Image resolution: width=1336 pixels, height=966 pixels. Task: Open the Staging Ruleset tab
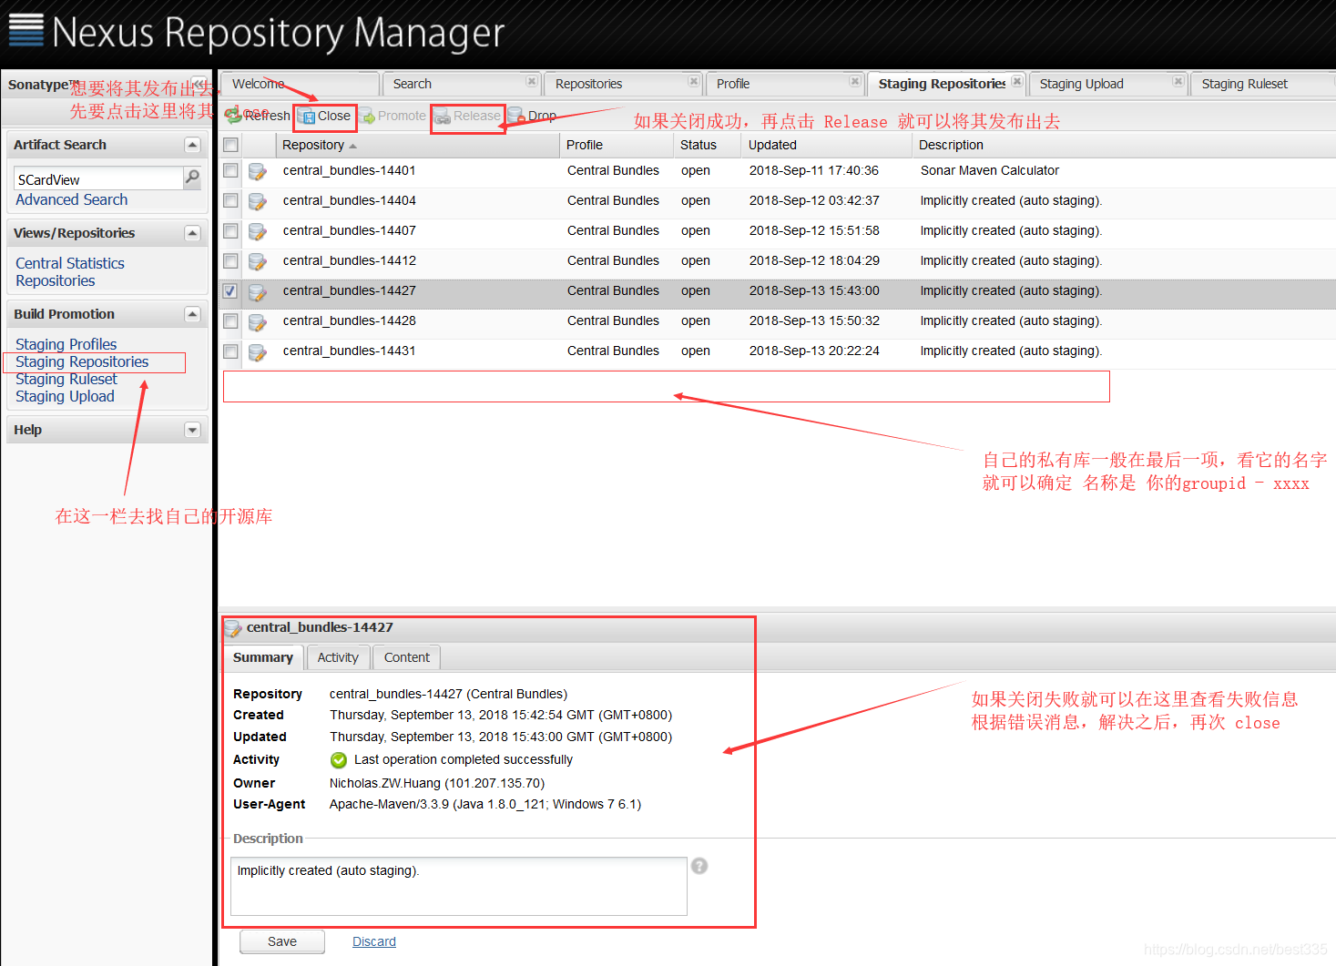click(1262, 84)
